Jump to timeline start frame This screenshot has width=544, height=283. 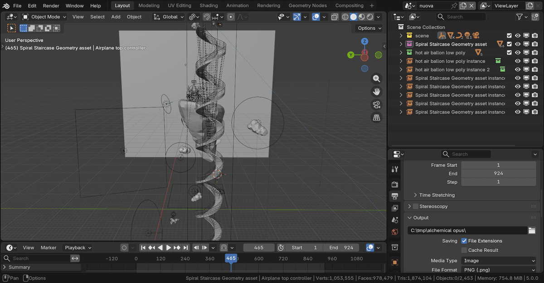click(143, 248)
